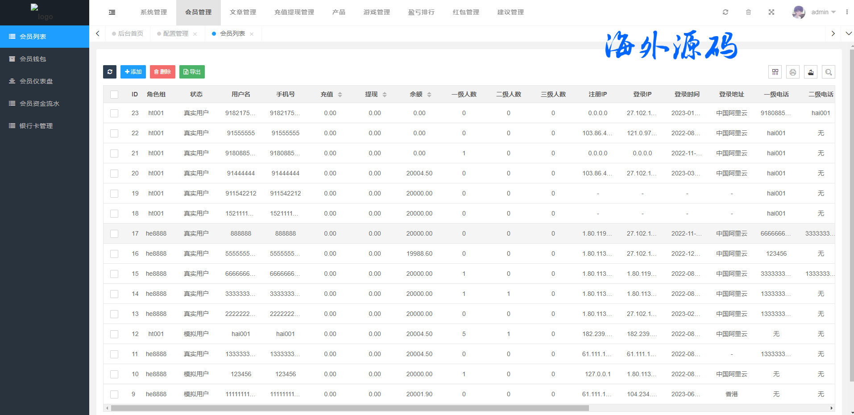Click the dark table refresh button
Image resolution: width=854 pixels, height=415 pixels.
(110, 72)
